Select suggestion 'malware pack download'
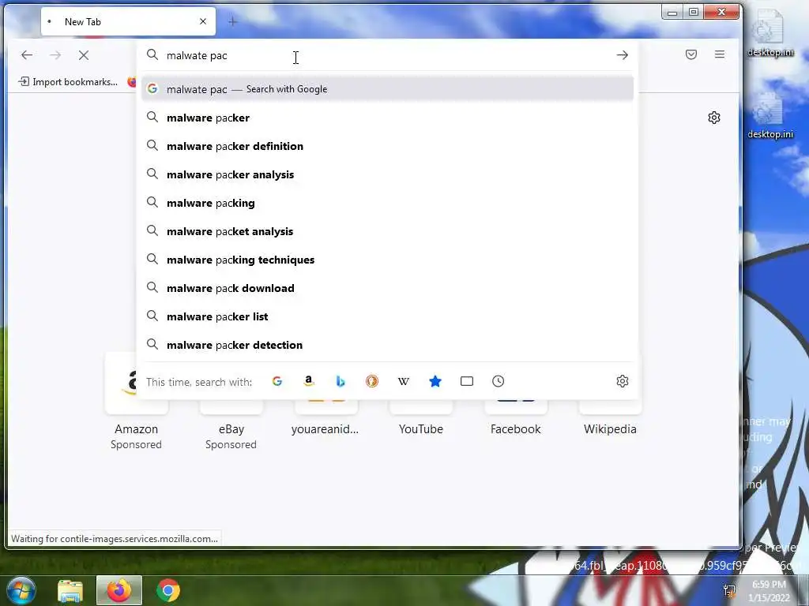The height and width of the screenshot is (606, 809). click(387, 288)
